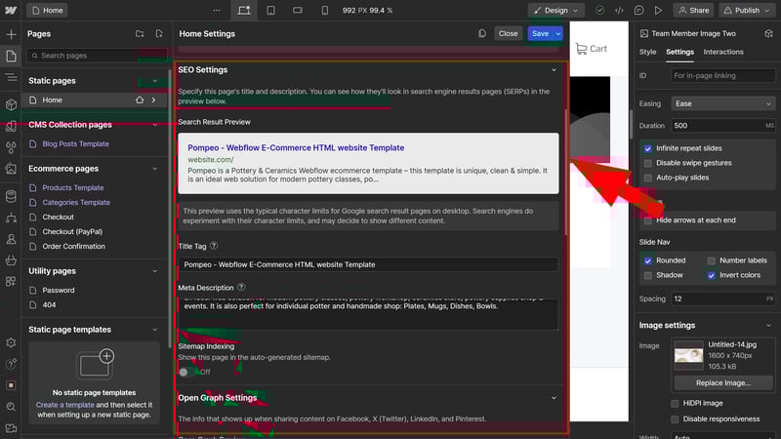Switch to the Style tab
This screenshot has height=439, width=781.
coord(648,52)
